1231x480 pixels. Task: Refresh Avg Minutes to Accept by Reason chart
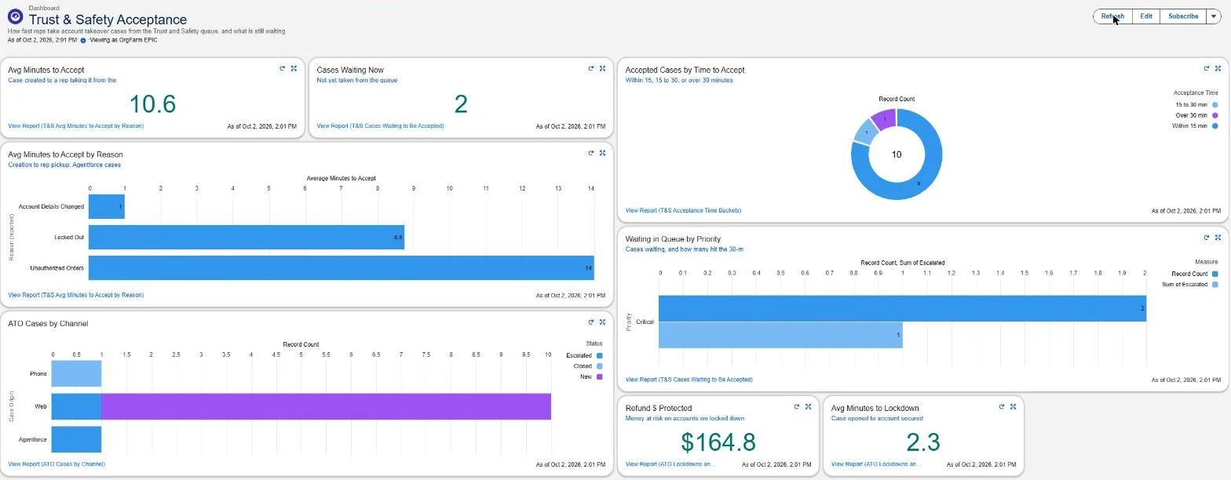pos(590,153)
